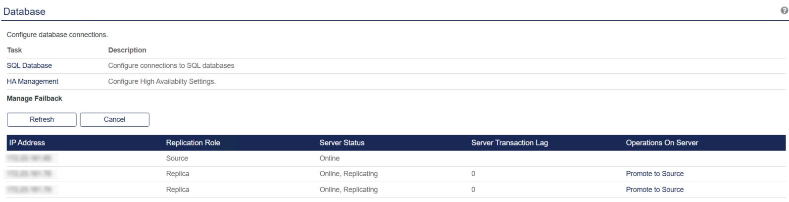Click the Database page title
This screenshot has width=789, height=202.
[24, 11]
